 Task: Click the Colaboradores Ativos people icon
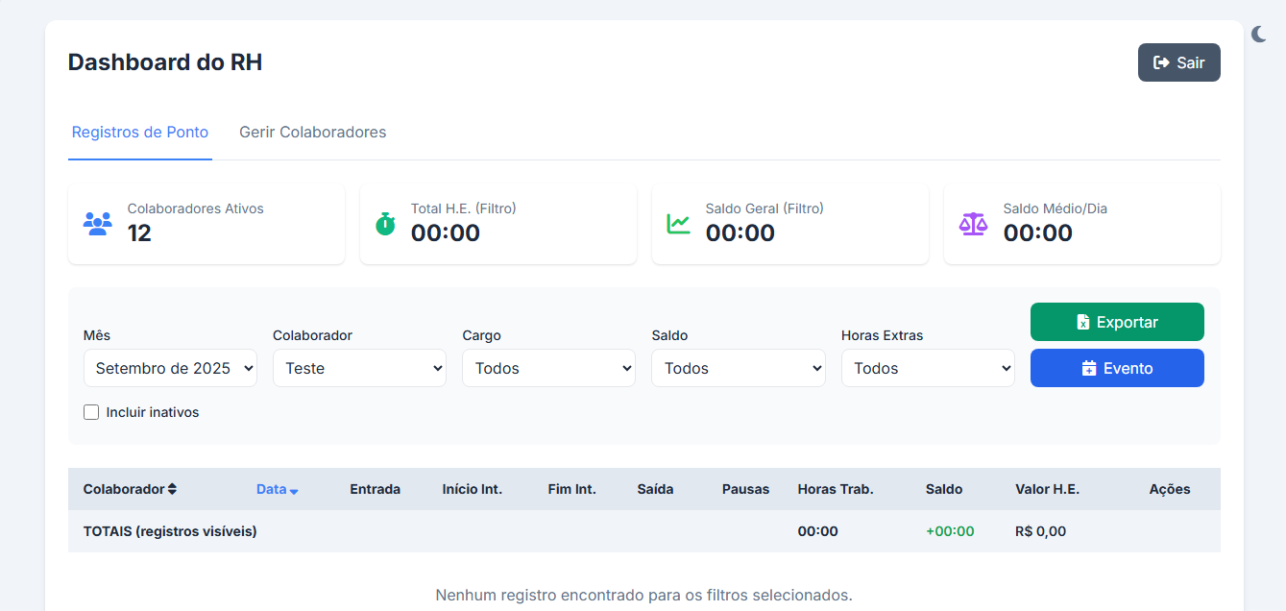click(98, 224)
